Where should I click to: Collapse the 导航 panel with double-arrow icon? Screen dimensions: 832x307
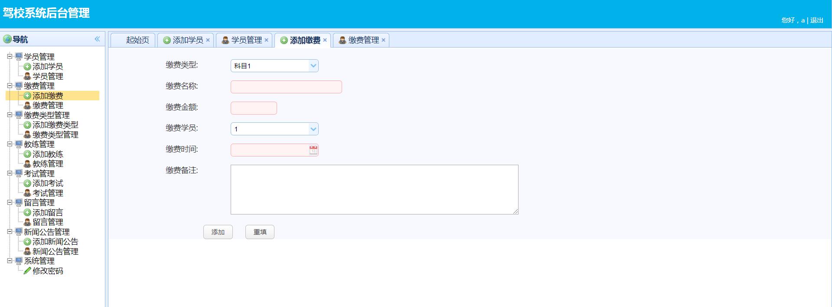click(97, 39)
